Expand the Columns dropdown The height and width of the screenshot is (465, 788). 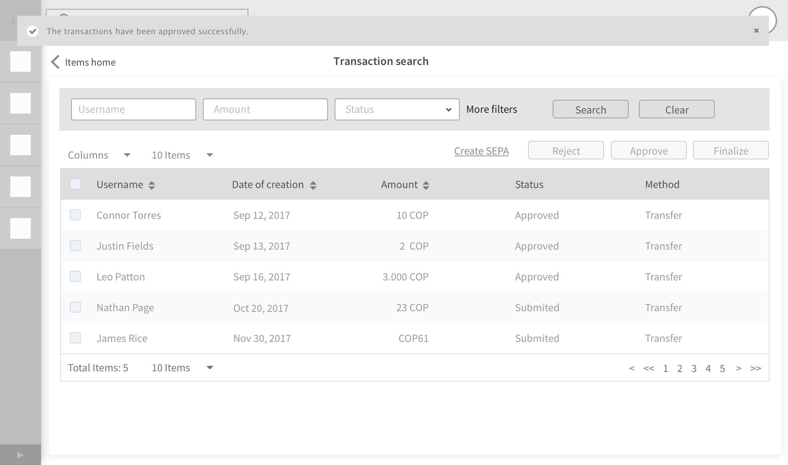[x=99, y=155]
